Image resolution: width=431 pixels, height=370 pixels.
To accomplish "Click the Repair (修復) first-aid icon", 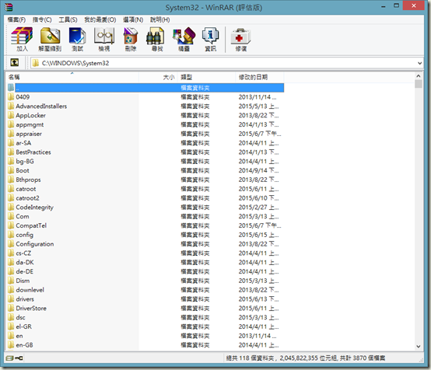I will coord(240,36).
